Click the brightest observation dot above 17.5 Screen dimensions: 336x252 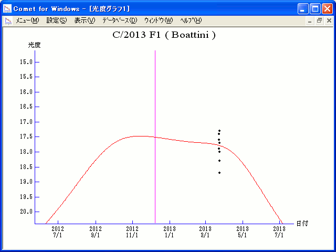[x=219, y=131]
